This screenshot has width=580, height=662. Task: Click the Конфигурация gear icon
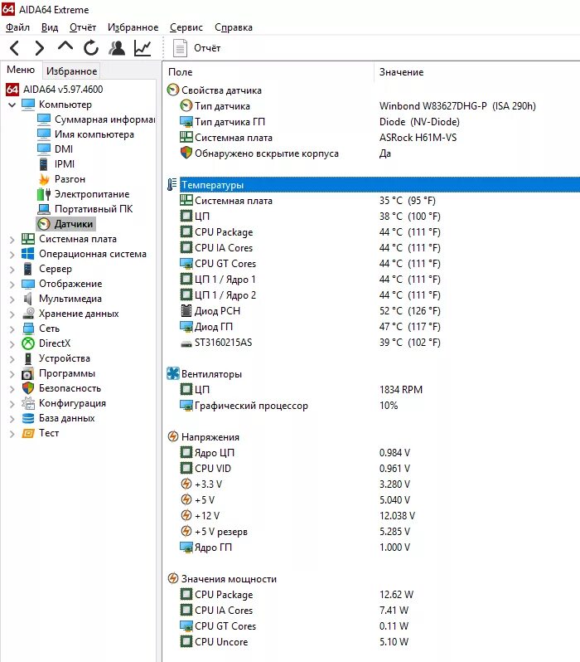click(28, 403)
